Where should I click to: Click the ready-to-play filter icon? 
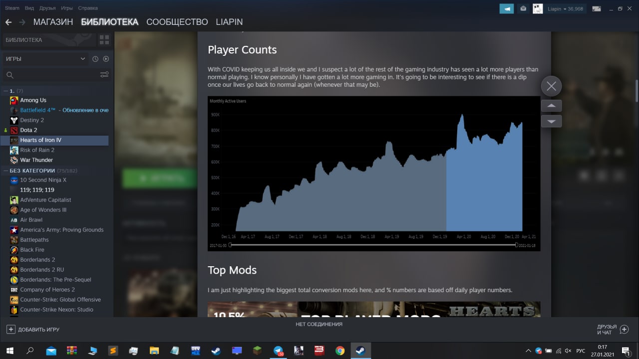point(106,59)
